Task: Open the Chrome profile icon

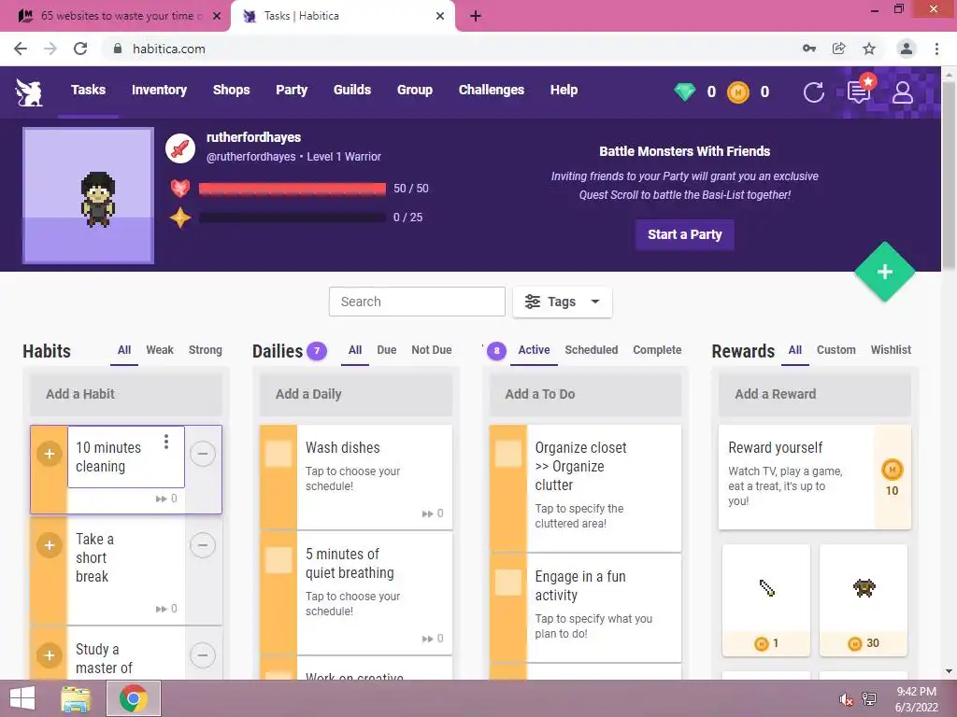Action: (907, 49)
